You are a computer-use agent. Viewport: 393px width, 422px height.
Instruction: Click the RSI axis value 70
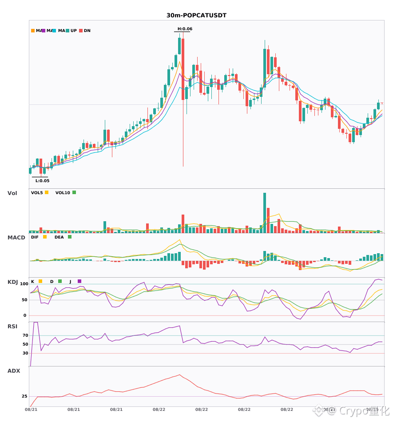click(26, 335)
